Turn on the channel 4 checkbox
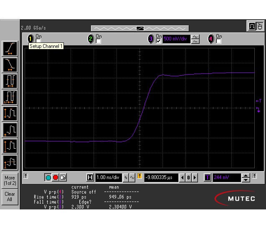 219,41
